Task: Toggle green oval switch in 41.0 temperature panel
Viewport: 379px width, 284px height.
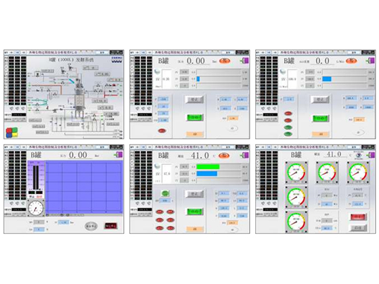Action: 165,193
